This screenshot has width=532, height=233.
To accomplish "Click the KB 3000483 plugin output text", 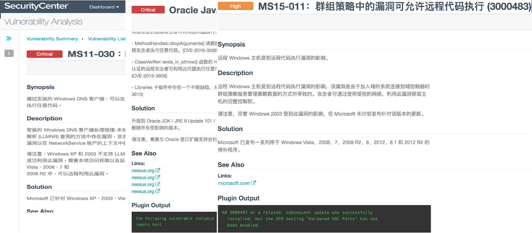I will [x=300, y=219].
